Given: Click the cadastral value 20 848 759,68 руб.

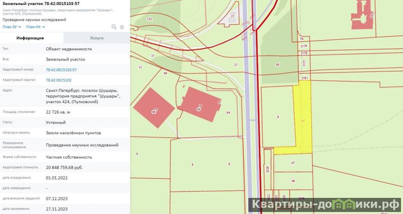Looking at the screenshot, I should coord(67,167).
